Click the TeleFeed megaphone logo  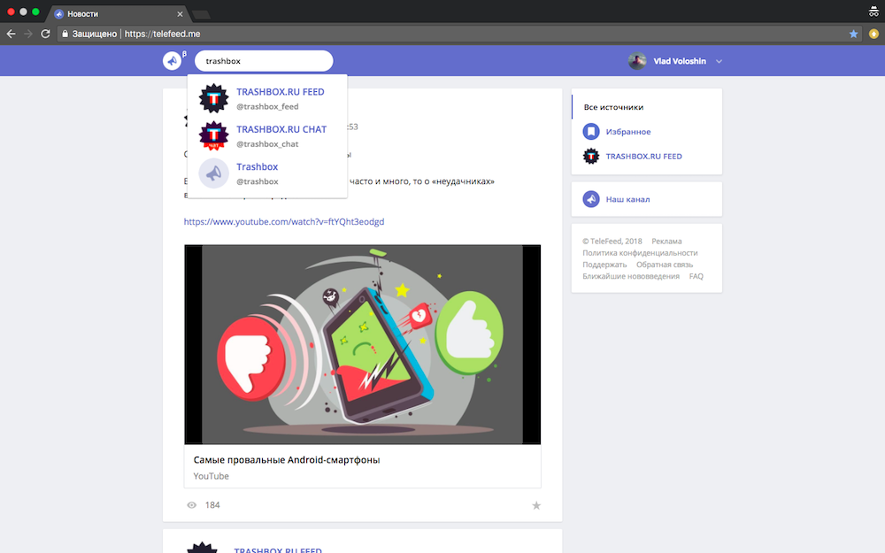[173, 61]
